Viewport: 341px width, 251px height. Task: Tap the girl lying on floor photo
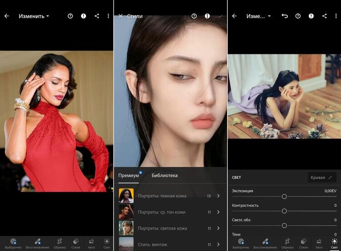284,97
